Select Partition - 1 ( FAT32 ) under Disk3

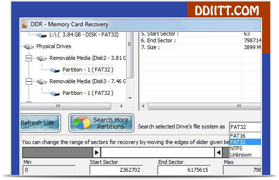88,93
